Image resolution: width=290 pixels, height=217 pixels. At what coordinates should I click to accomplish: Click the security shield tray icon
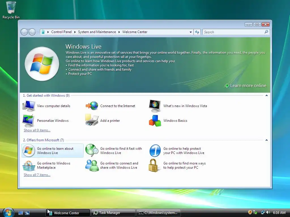click(x=250, y=212)
